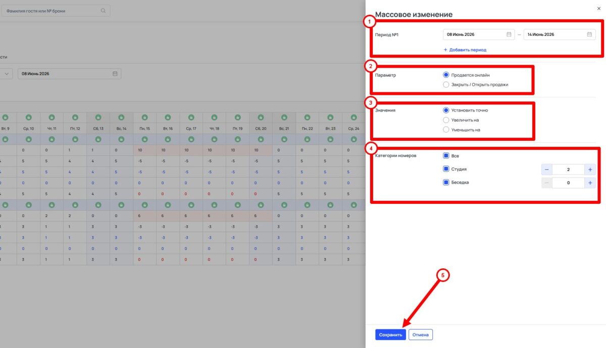The width and height of the screenshot is (606, 348).
Task: Toggle the Все room categories checkbox
Action: [x=446, y=156]
